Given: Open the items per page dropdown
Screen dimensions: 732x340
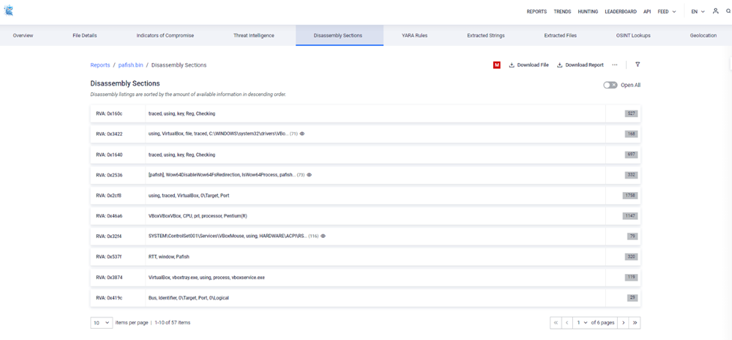Looking at the screenshot, I should [x=101, y=322].
